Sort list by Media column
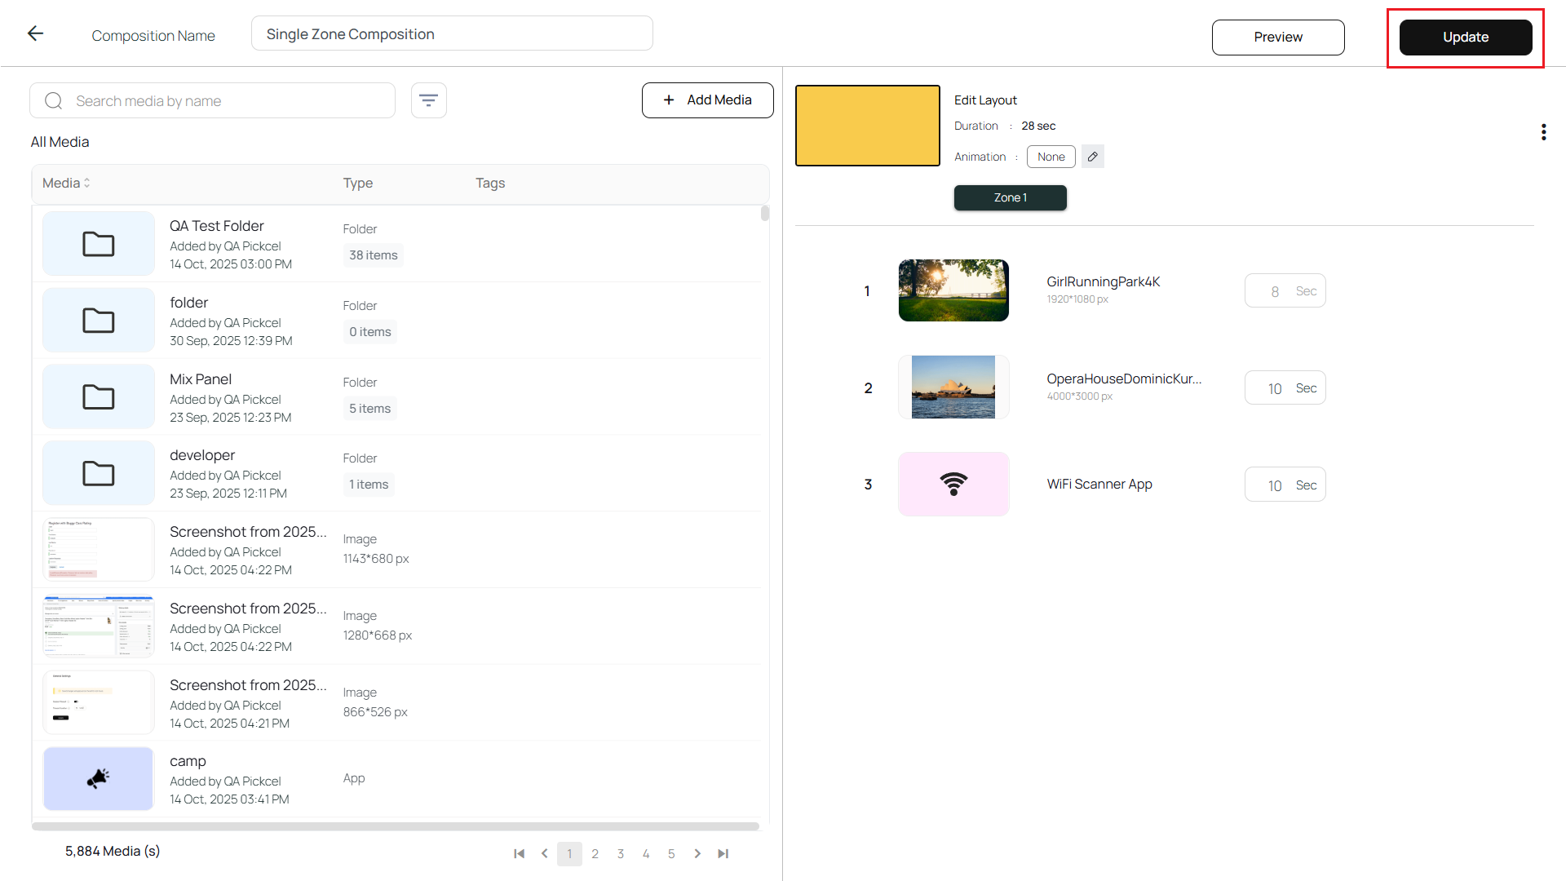Image resolution: width=1566 pixels, height=881 pixels. coord(66,183)
